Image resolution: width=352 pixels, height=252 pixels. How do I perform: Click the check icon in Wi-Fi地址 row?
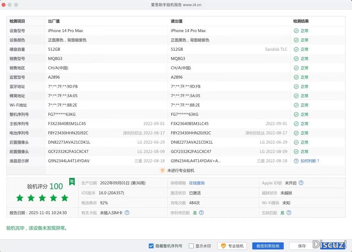[x=296, y=105]
